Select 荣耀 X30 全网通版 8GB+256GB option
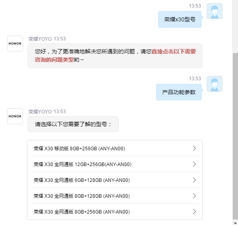Viewport: 238px width, 225px height. [x=115, y=212]
